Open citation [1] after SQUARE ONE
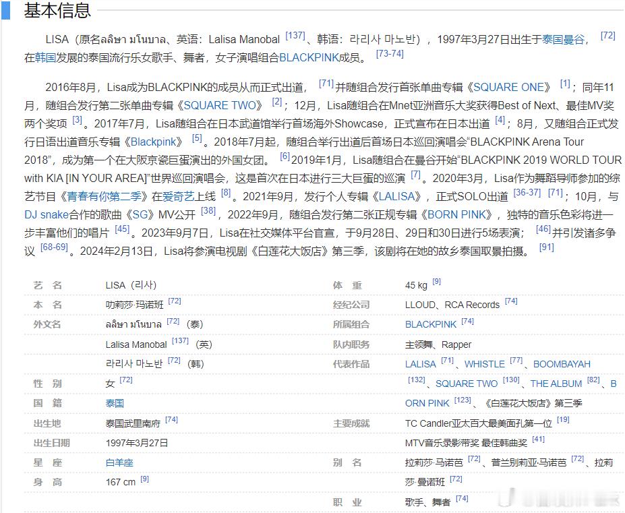The height and width of the screenshot is (513, 625). 565,84
